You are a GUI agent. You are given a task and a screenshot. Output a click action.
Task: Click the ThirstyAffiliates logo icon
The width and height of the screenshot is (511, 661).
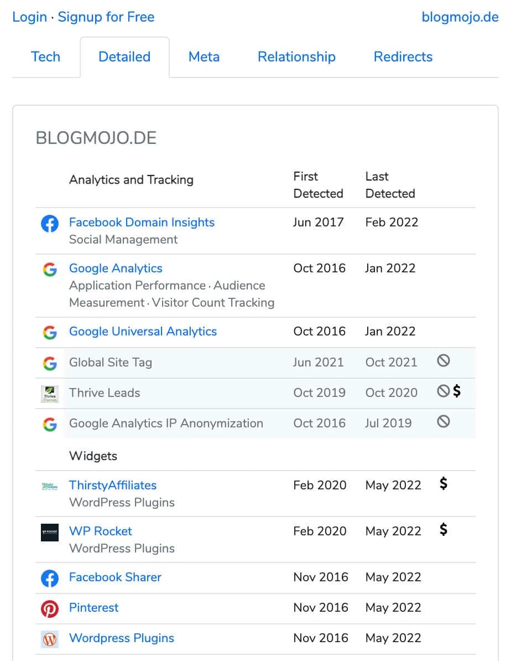point(49,487)
